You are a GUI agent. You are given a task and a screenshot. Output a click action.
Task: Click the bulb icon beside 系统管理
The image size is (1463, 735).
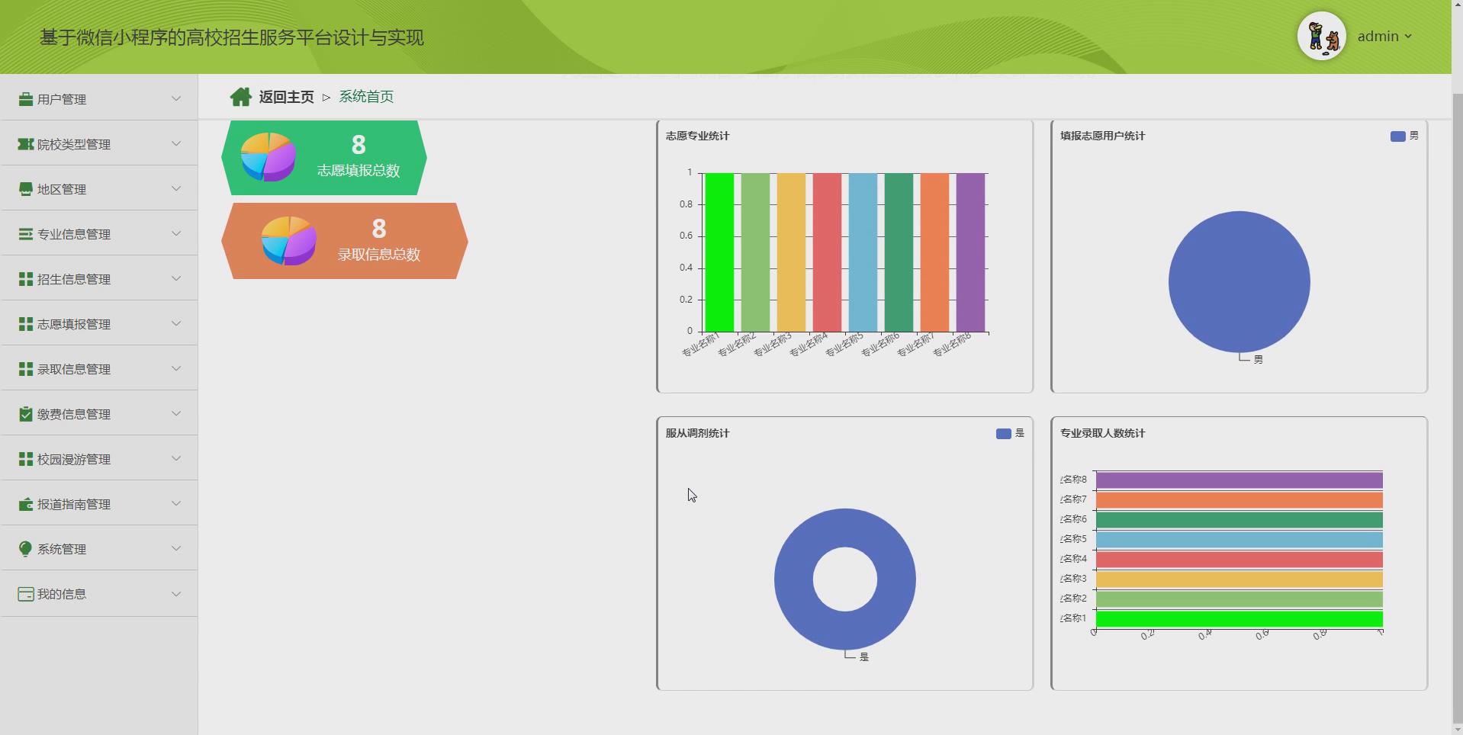(25, 549)
